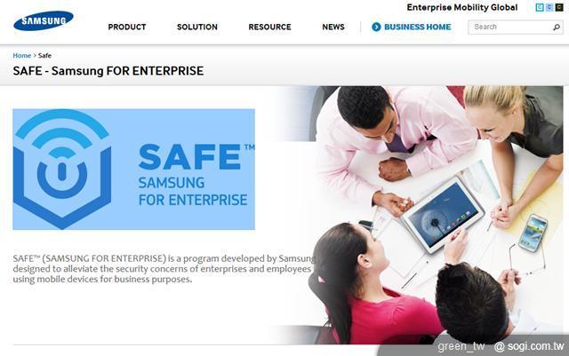The image size is (569, 356).
Task: Click the search magnifier icon
Action: [x=557, y=28]
